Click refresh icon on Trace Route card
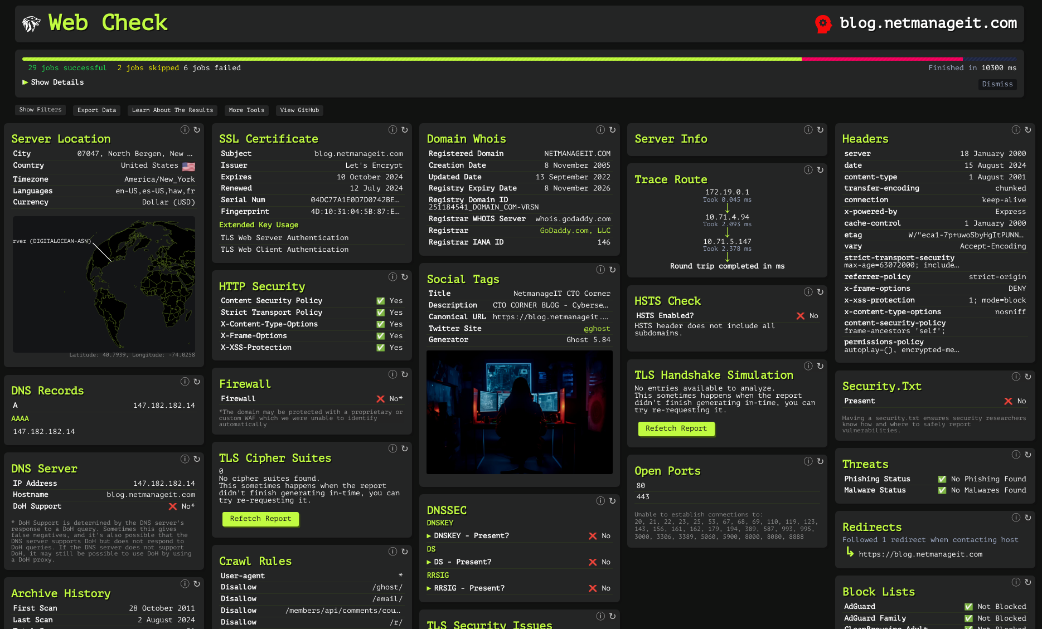 820,170
